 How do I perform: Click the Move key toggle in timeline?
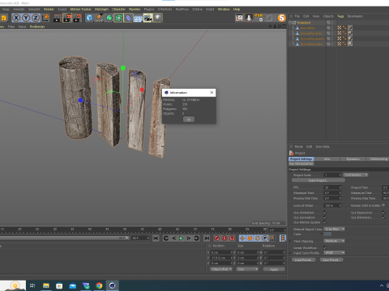[x=242, y=238]
